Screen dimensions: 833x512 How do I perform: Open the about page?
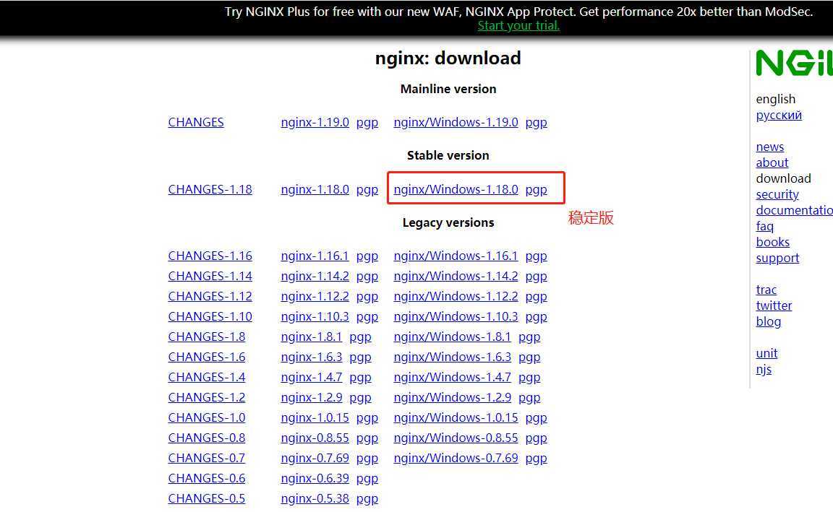click(x=772, y=162)
